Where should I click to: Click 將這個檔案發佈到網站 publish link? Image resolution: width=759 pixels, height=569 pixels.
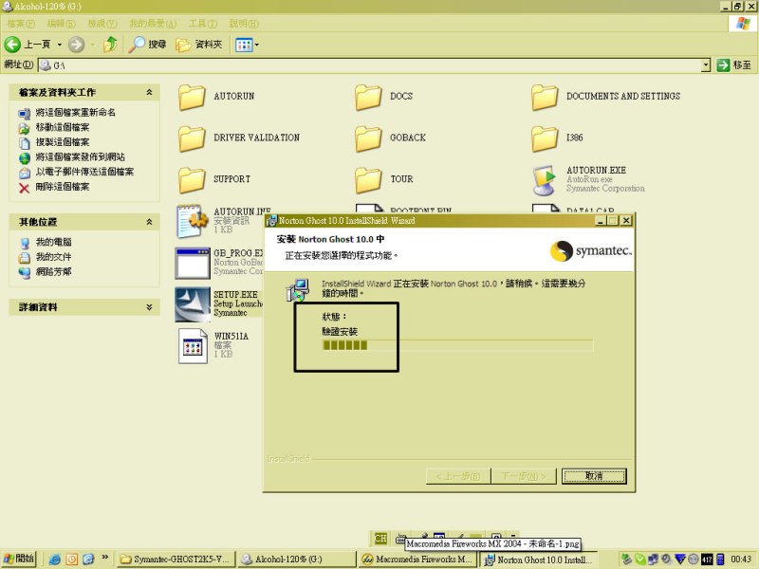point(81,156)
